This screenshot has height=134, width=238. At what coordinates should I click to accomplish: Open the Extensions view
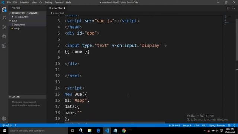click(x=4, y=45)
